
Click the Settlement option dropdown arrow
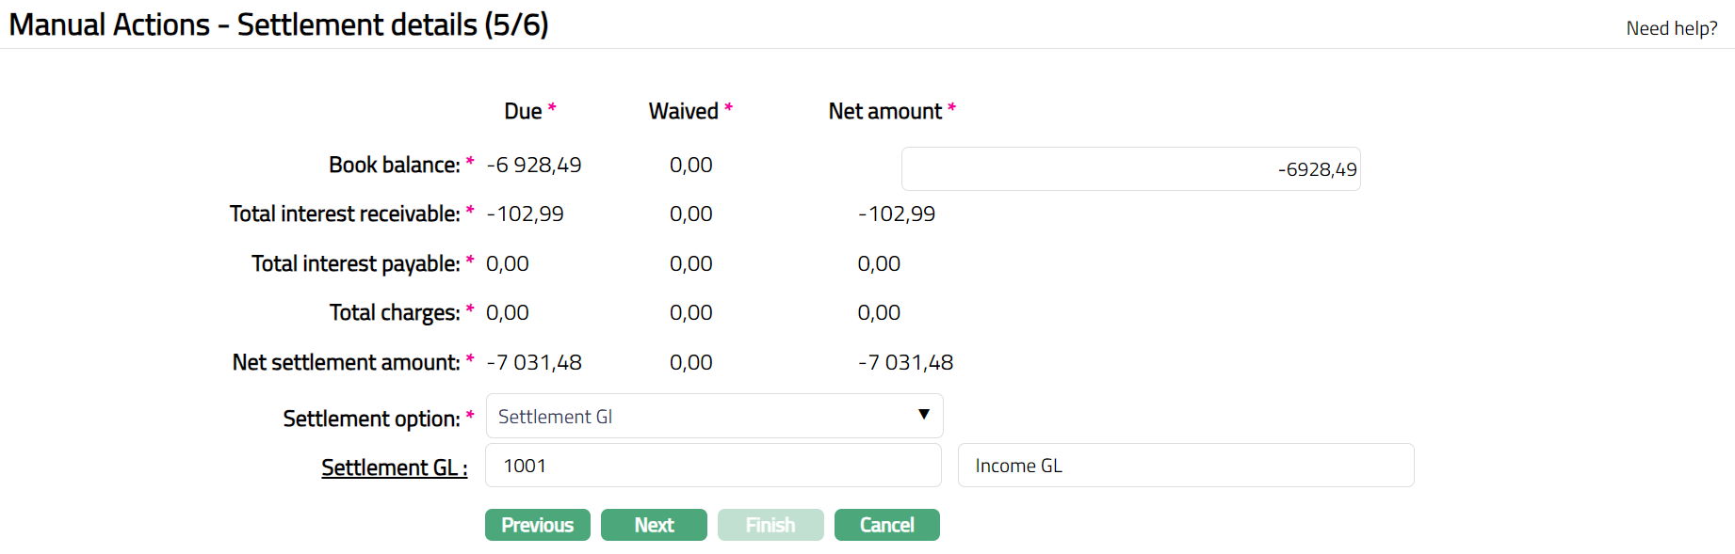[923, 415]
